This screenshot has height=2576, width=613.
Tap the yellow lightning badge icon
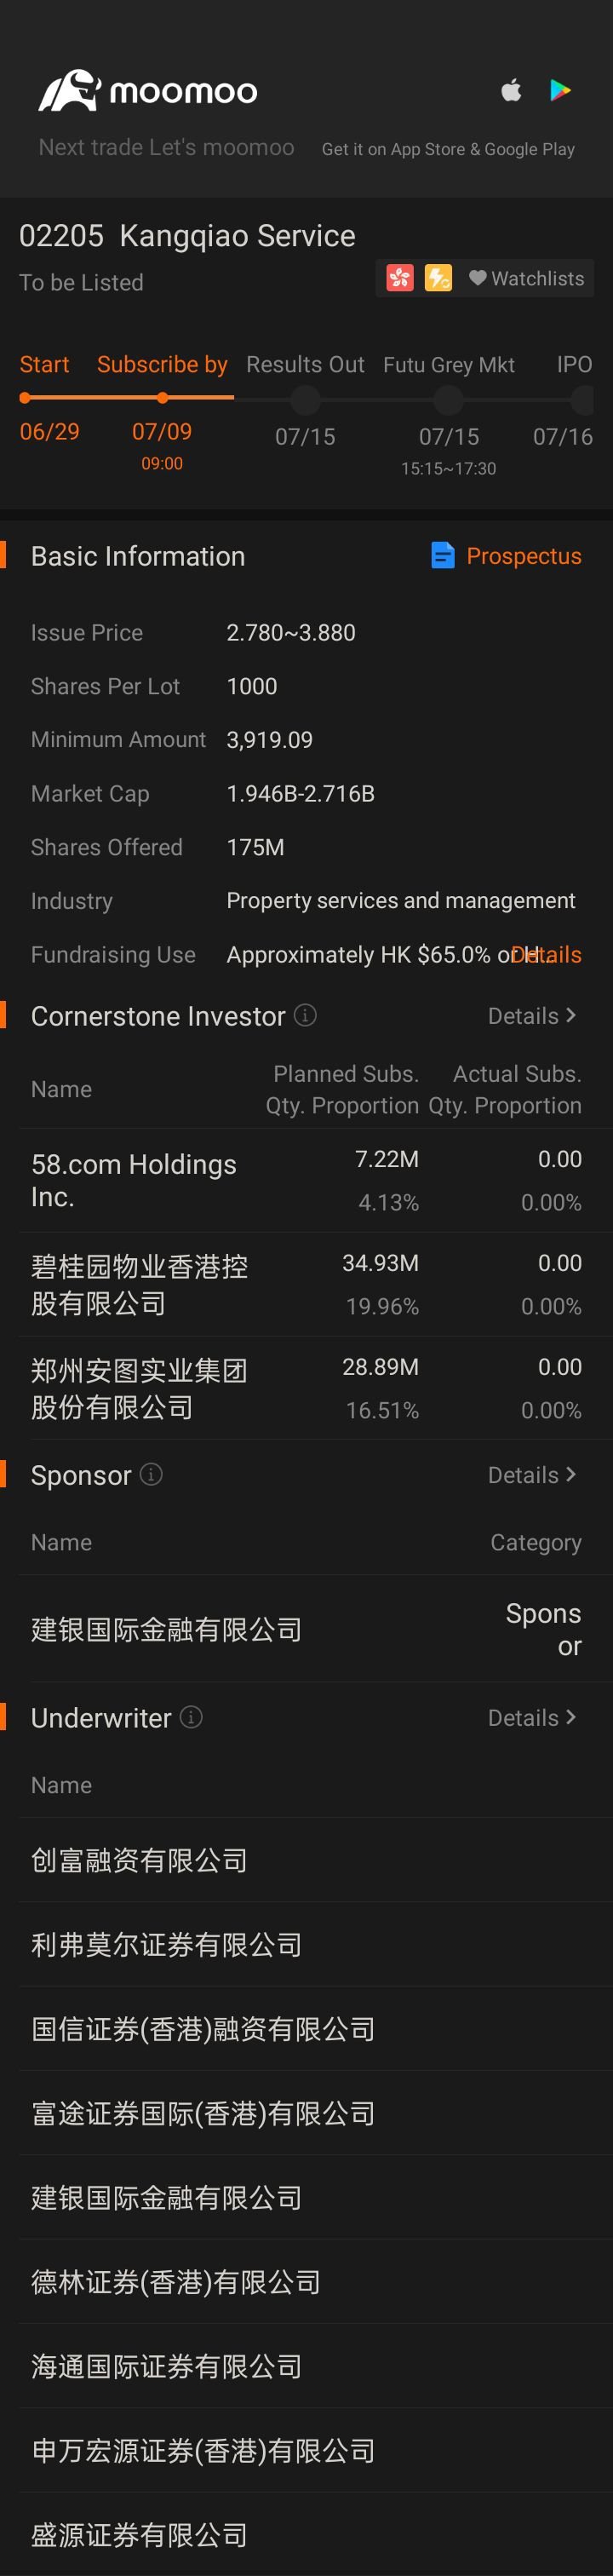438,278
